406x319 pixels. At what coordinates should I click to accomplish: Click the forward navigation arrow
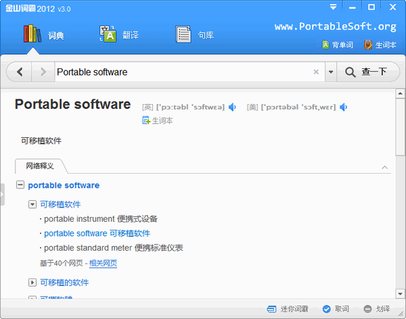43,72
